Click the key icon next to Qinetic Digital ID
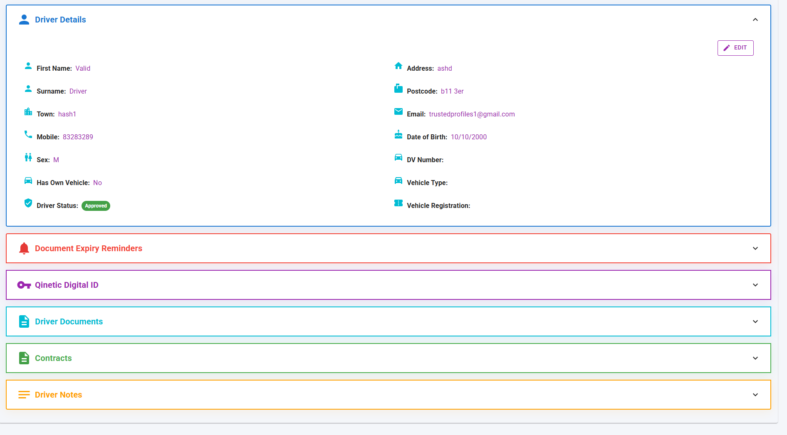Screen dimensions: 787x435 pyautogui.click(x=24, y=285)
